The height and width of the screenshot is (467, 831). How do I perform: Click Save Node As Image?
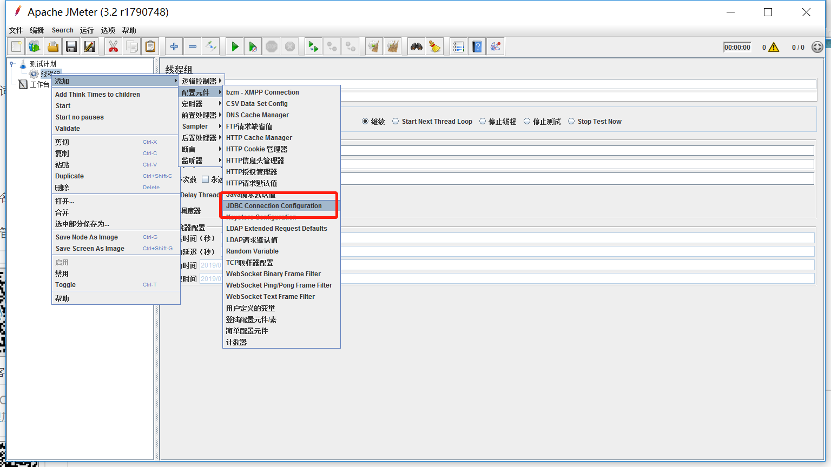[116, 237]
